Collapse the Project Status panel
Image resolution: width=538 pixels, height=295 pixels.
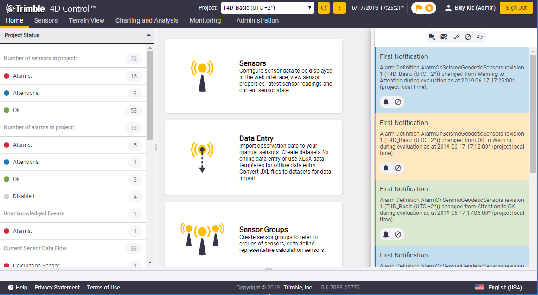pos(148,35)
